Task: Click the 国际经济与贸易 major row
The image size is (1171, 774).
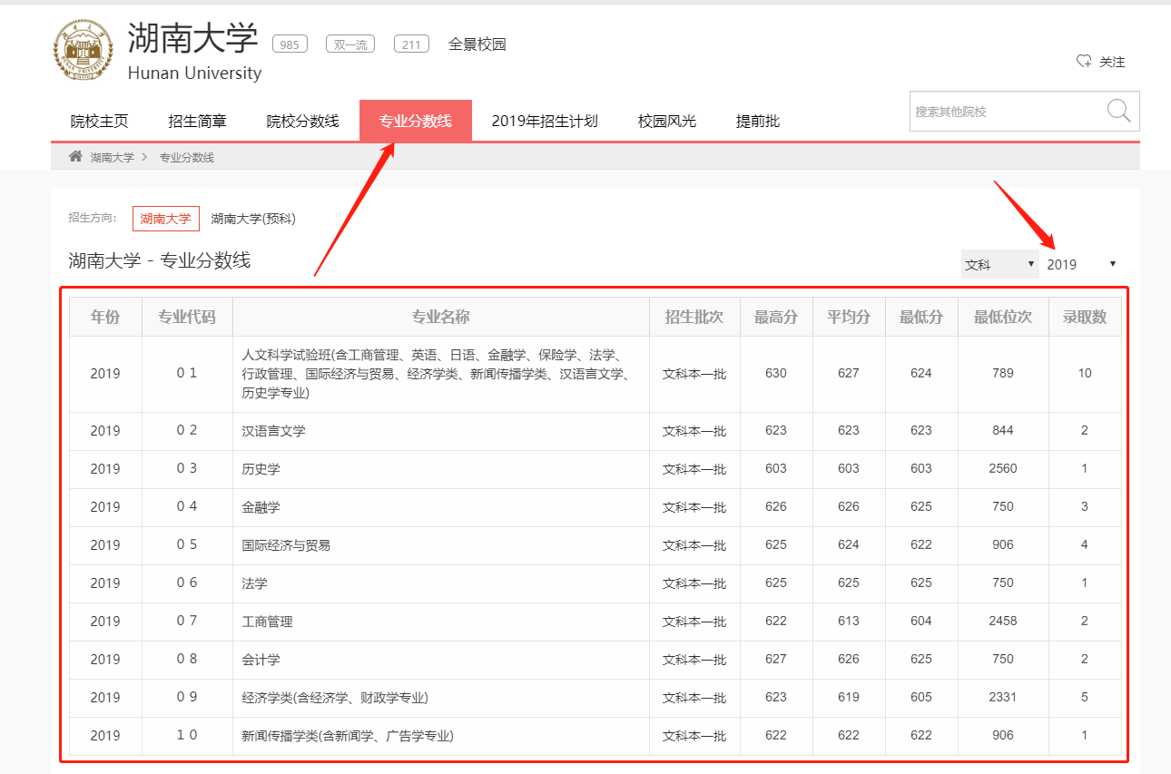Action: [x=595, y=545]
